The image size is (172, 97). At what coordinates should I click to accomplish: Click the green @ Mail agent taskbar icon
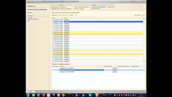point(33,95)
